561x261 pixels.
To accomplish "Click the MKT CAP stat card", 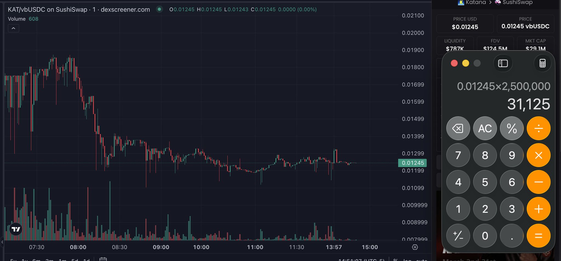I will 536,44.
